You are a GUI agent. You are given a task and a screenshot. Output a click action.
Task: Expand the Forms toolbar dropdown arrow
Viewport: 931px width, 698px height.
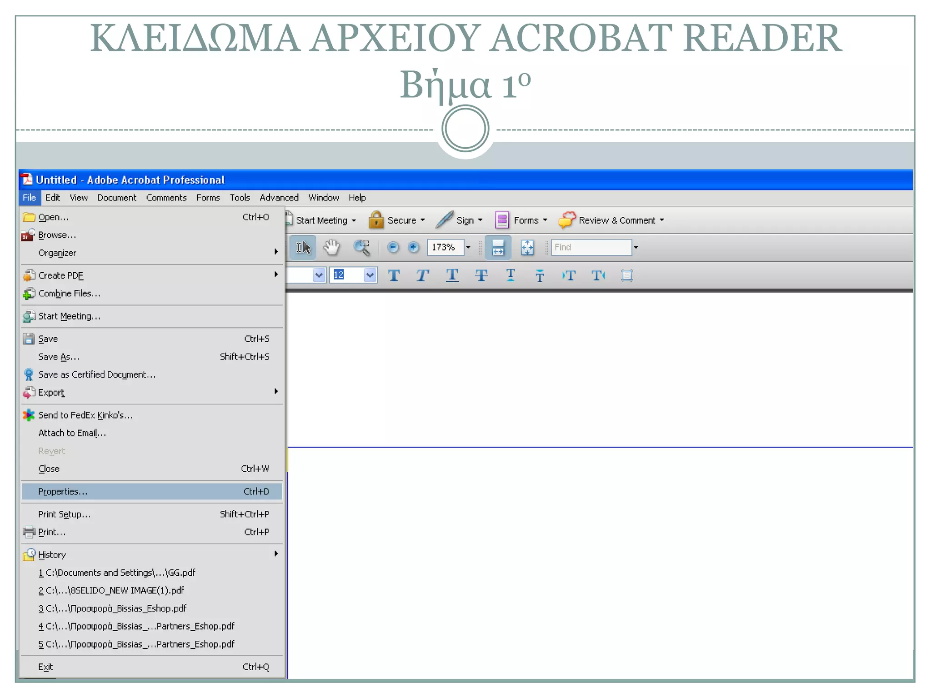tap(545, 220)
